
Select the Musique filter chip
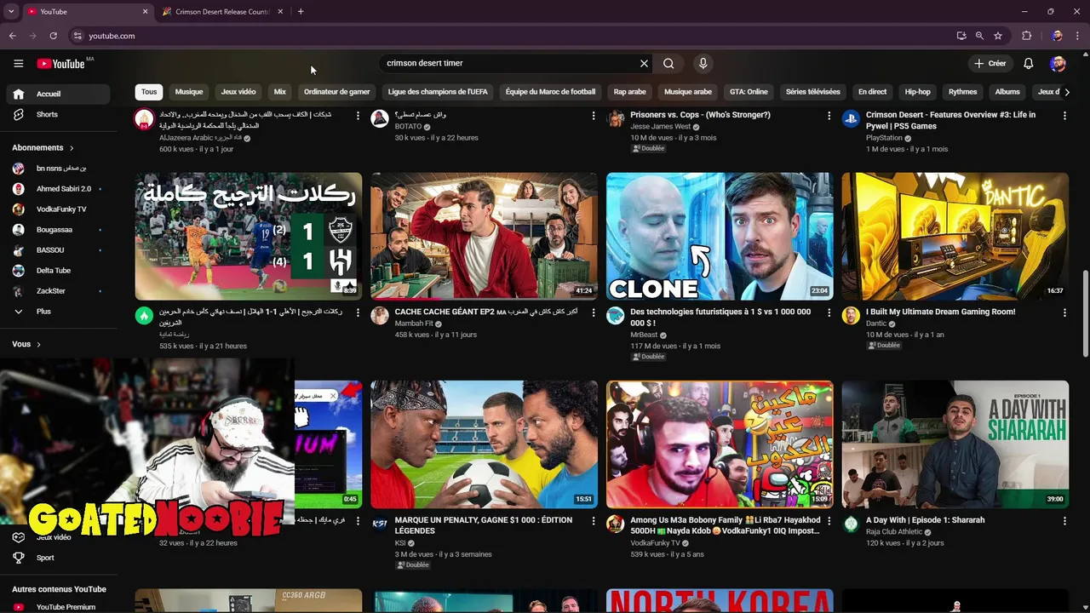pyautogui.click(x=189, y=92)
